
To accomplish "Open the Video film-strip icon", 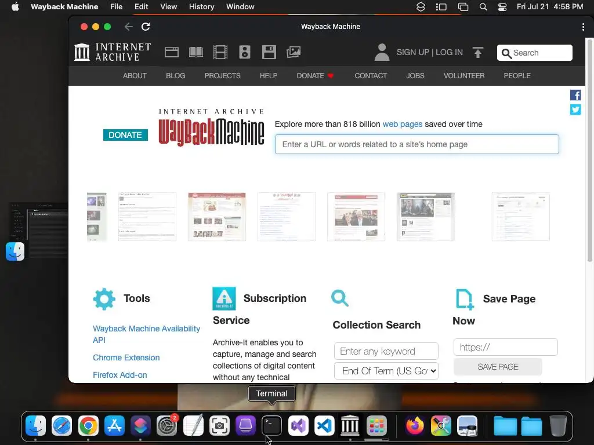I will (220, 52).
